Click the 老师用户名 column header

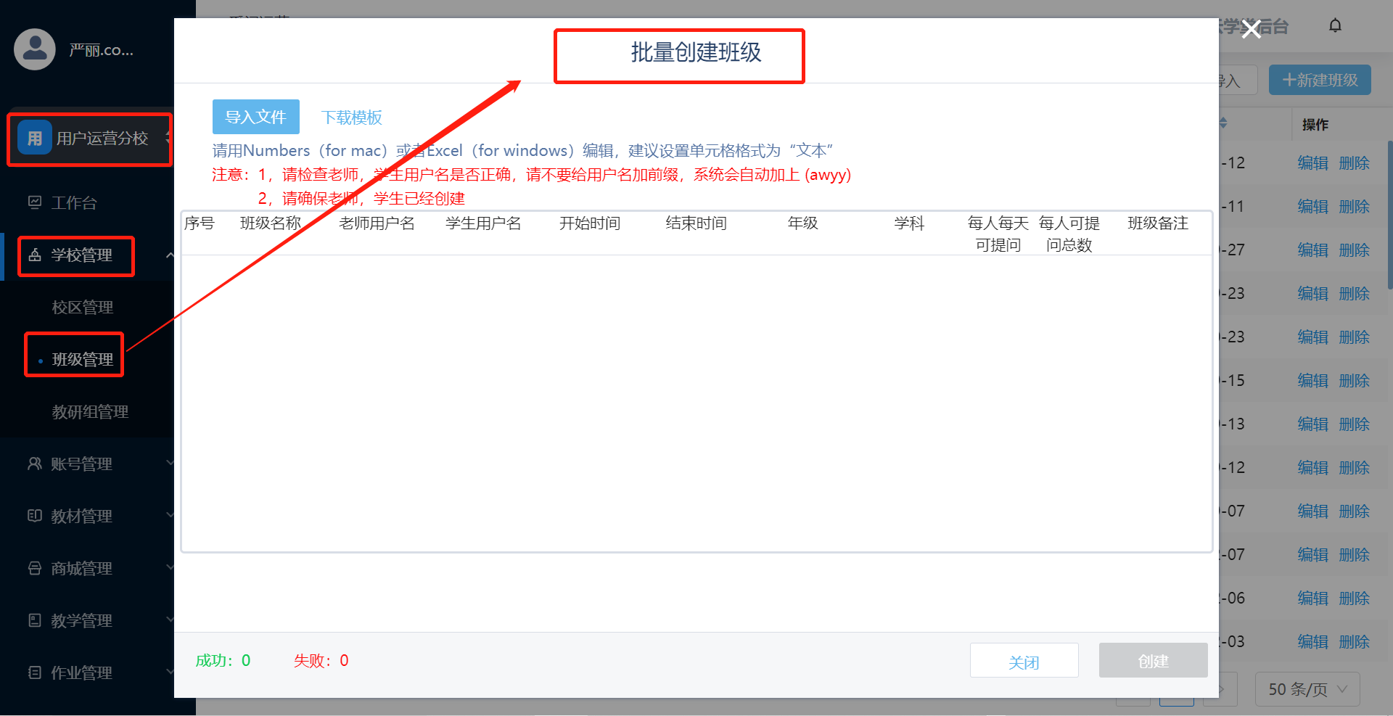377,223
